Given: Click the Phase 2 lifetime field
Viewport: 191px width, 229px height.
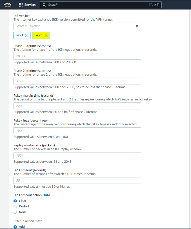Looking at the screenshot, I should tap(77, 81).
